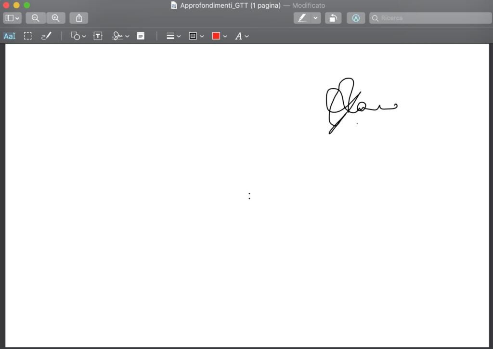Open highlight color dropdown arrow
Screen dimensions: 493x349
(316, 18)
